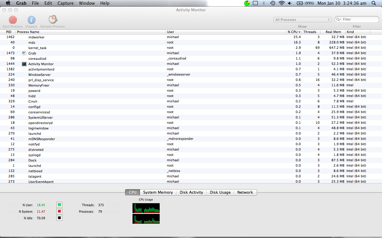Sort by the Kind column header
This screenshot has height=238, width=382.
(x=358, y=32)
